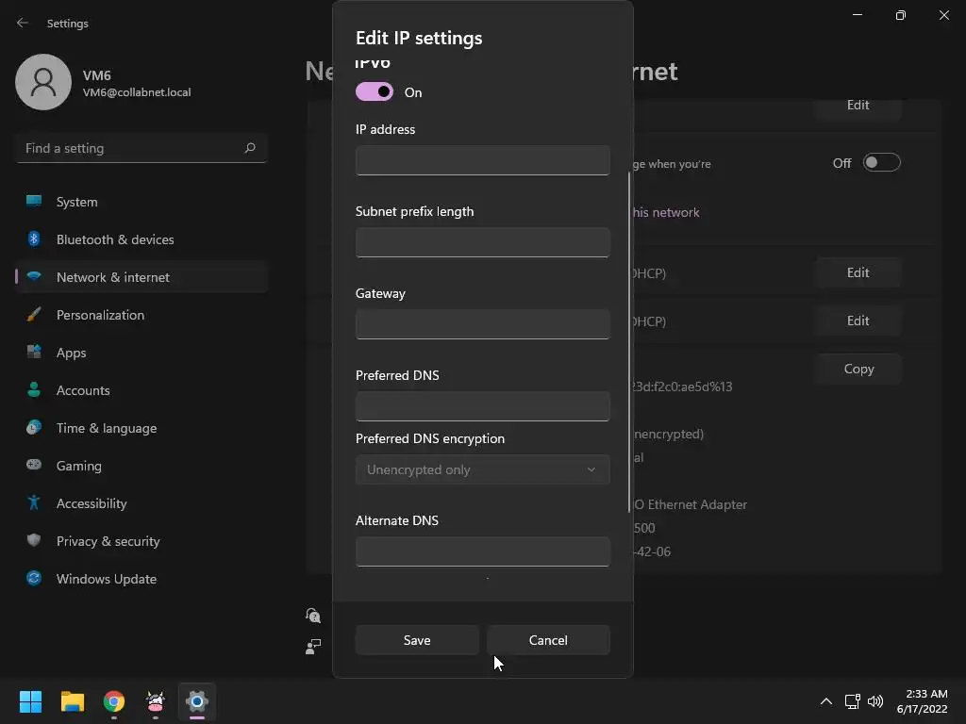The width and height of the screenshot is (966, 724).
Task: Show hidden system tray icons
Action: [825, 701]
